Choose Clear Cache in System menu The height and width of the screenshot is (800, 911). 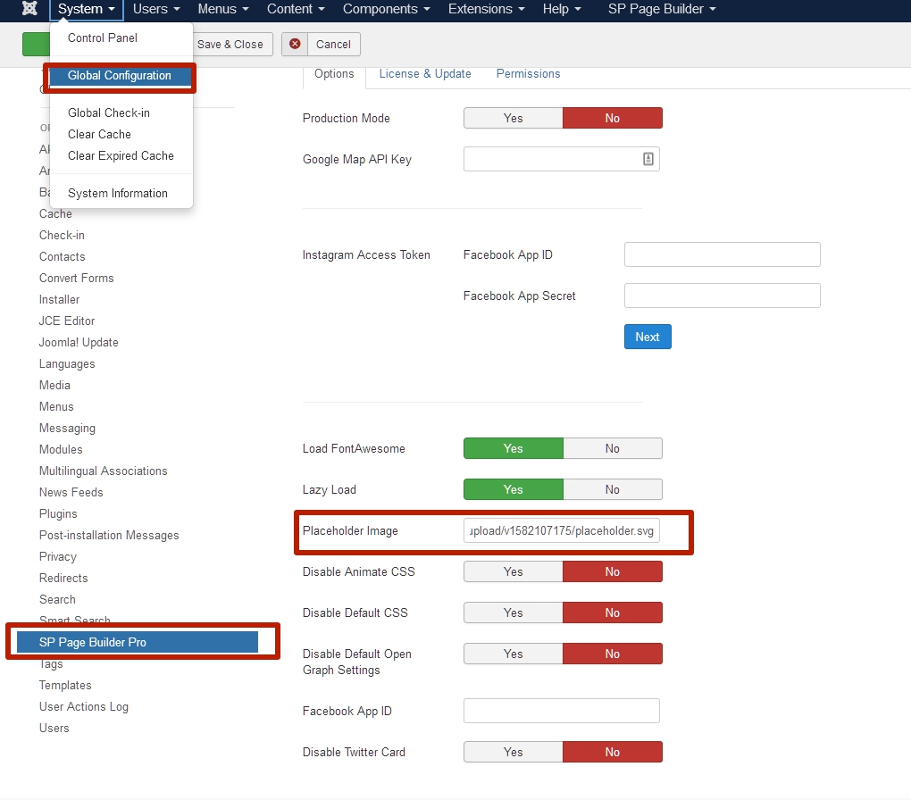pos(99,134)
